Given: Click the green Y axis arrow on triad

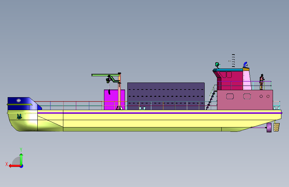Looking at the screenshot, I should click(x=21, y=159).
